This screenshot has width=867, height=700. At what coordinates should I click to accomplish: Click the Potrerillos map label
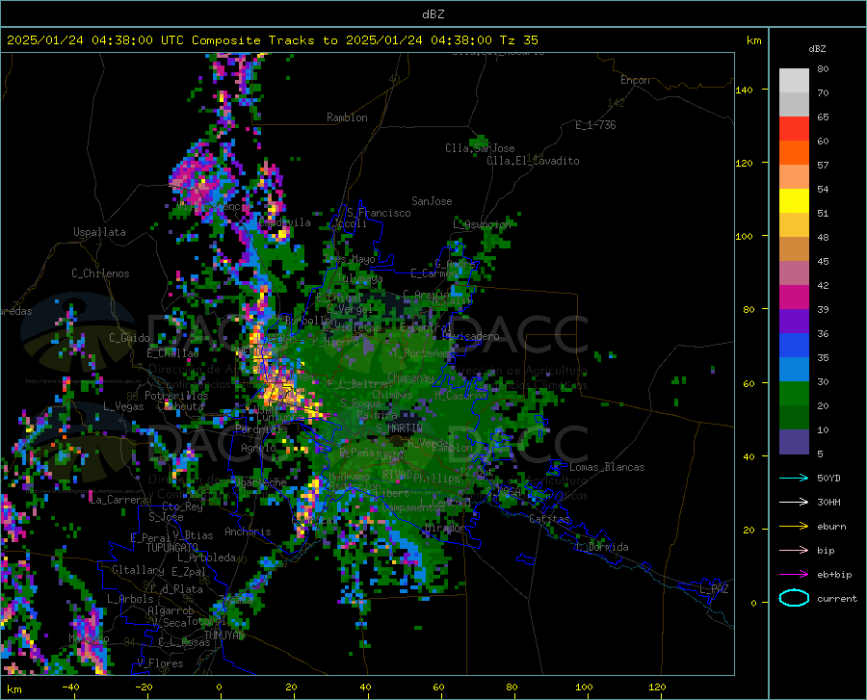[176, 396]
